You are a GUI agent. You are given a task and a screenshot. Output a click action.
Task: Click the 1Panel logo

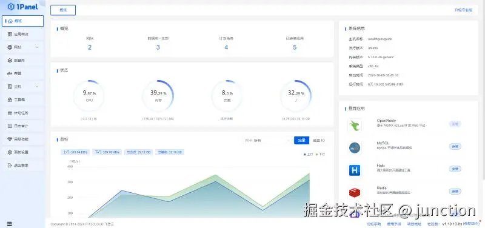[x=23, y=7]
